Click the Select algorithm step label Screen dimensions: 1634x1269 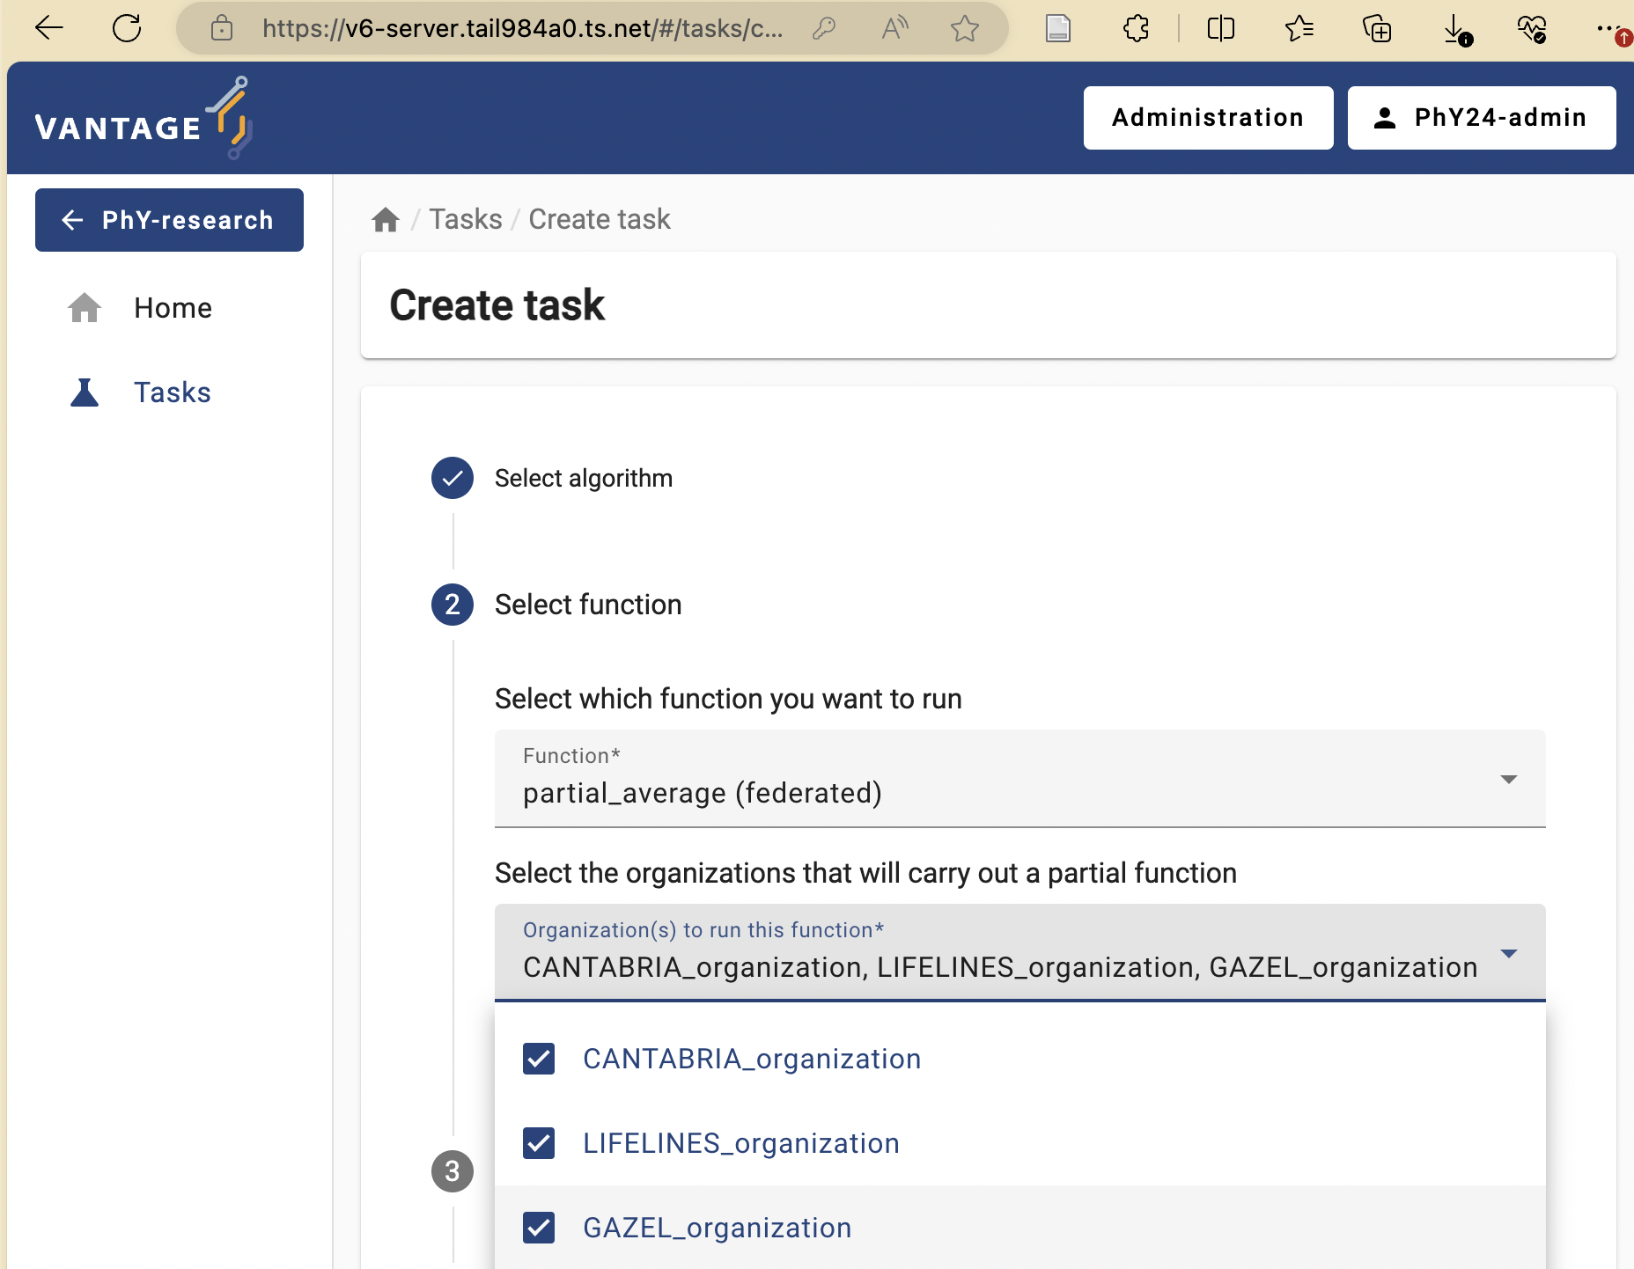(584, 478)
